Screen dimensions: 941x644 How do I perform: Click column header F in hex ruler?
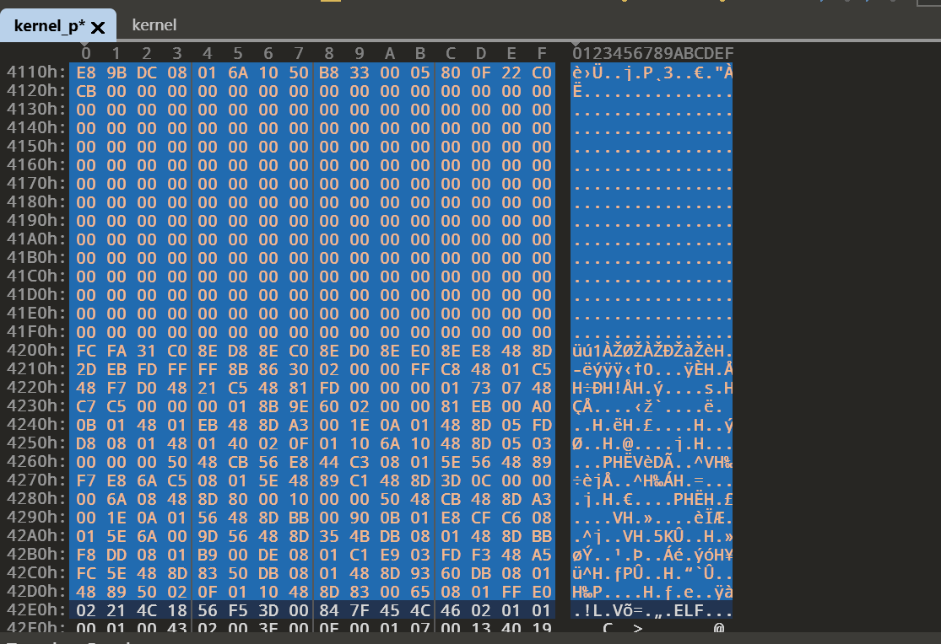(x=542, y=54)
